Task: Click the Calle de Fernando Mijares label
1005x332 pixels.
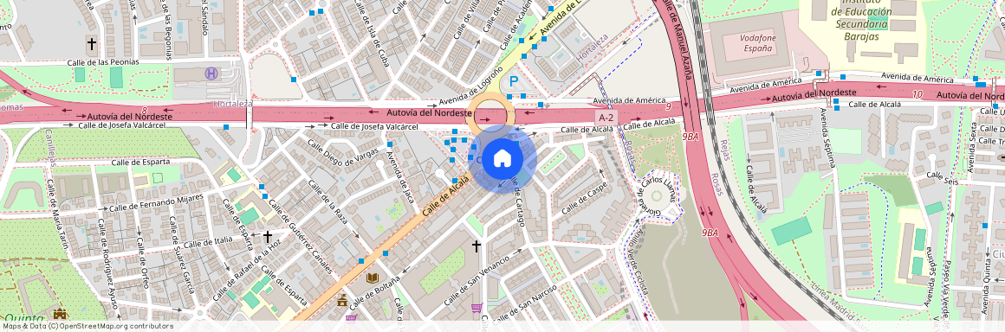Action: click(x=156, y=202)
